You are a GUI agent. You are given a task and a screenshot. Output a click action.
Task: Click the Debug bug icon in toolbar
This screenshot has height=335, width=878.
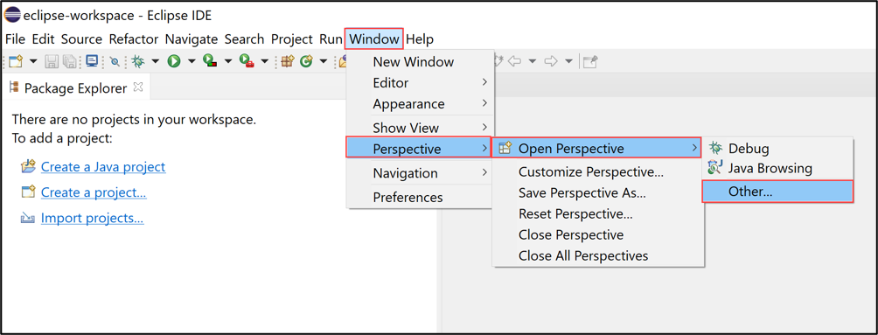[138, 61]
